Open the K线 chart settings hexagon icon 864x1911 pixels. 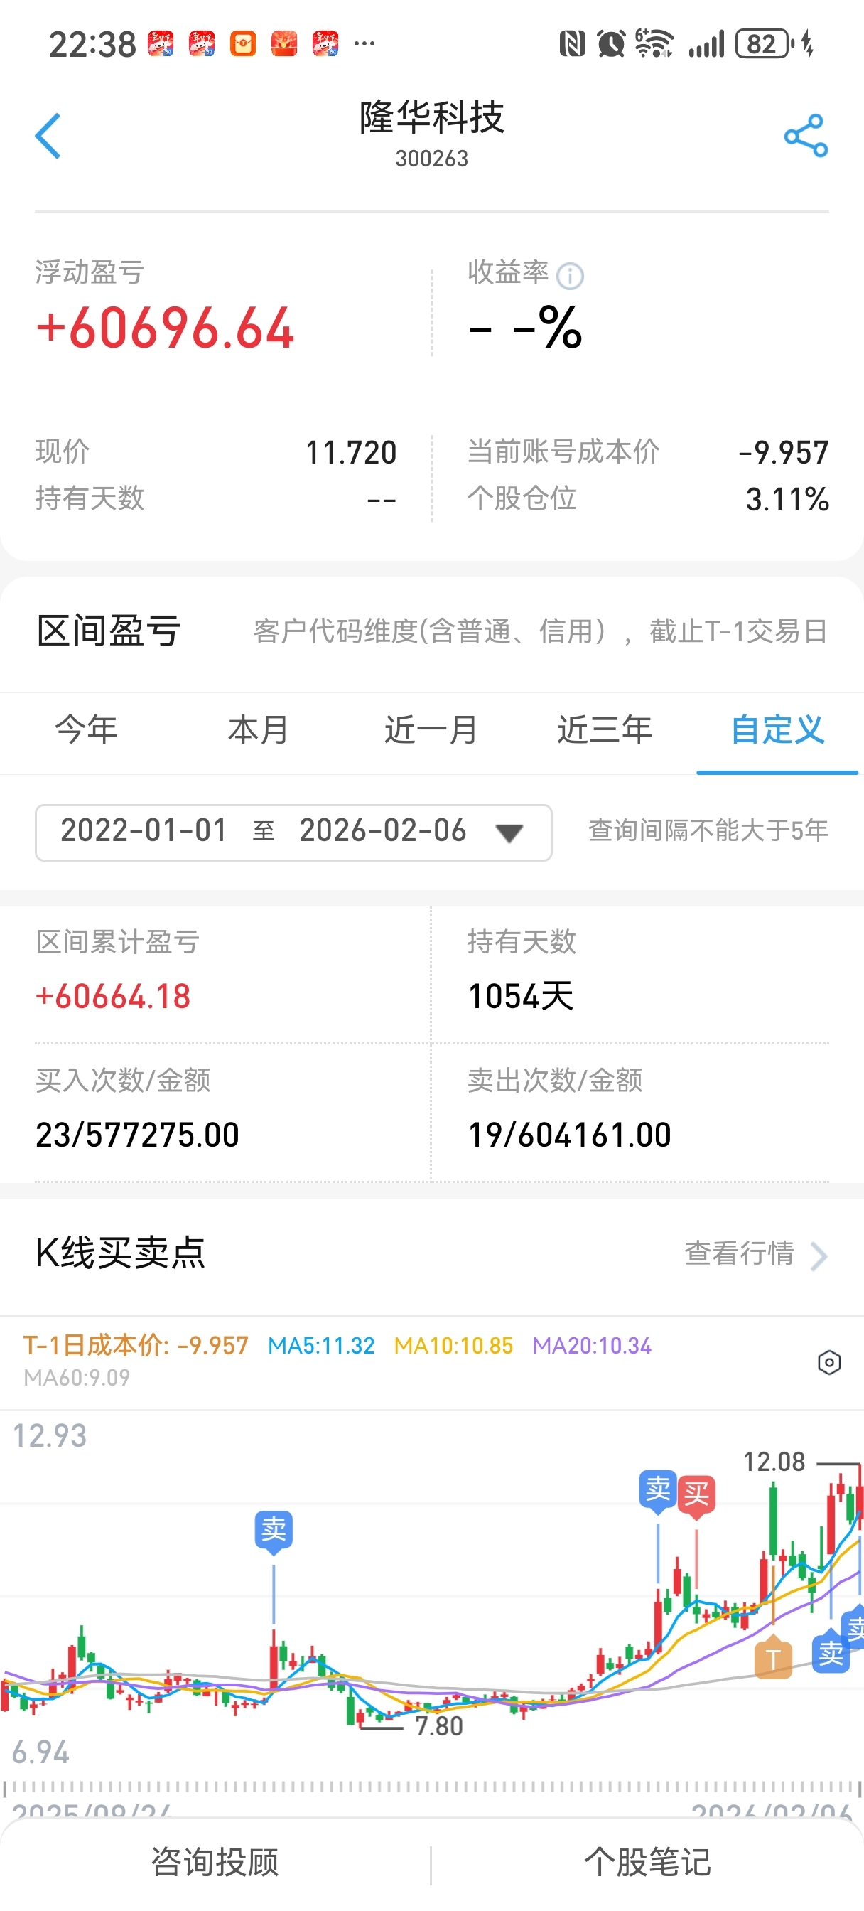pyautogui.click(x=828, y=1362)
